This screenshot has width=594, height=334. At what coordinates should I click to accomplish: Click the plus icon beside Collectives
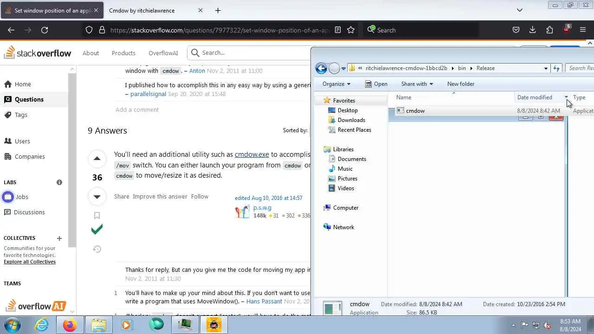coord(59,238)
